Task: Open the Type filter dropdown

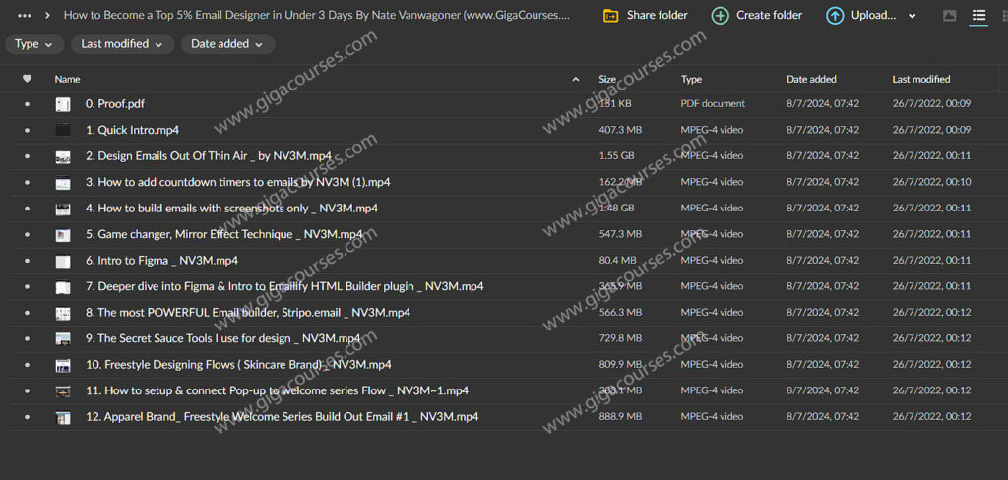Action: coord(34,44)
